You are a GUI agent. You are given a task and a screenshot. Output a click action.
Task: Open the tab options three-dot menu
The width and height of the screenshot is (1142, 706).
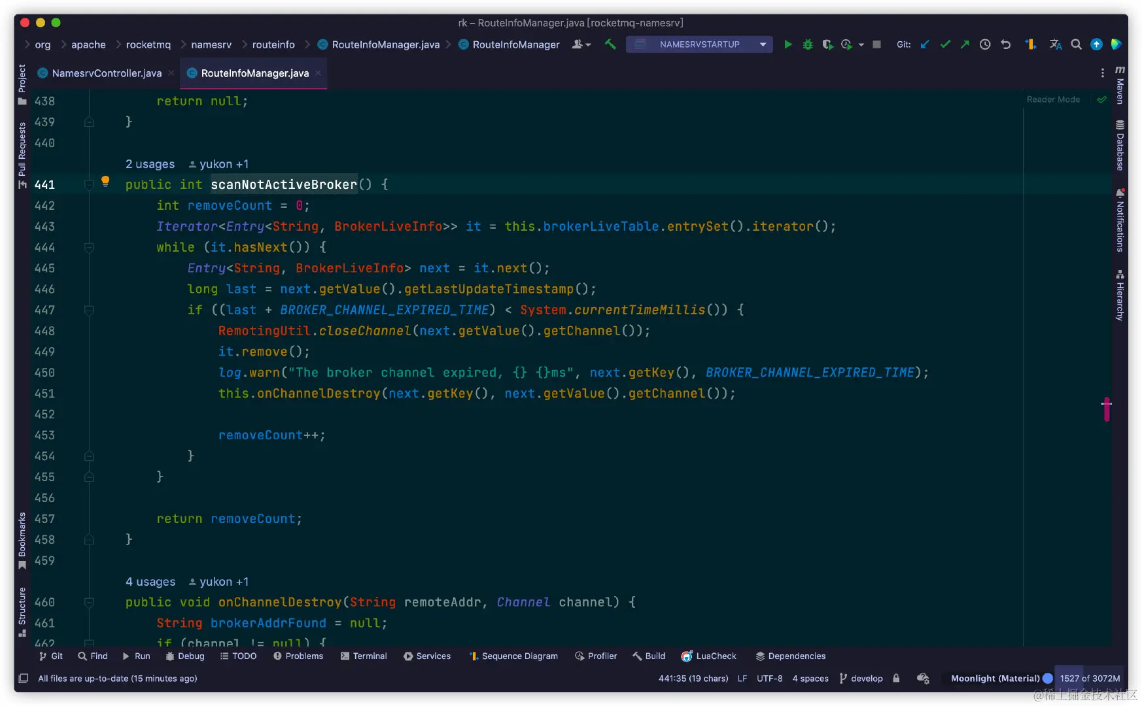tap(1102, 73)
